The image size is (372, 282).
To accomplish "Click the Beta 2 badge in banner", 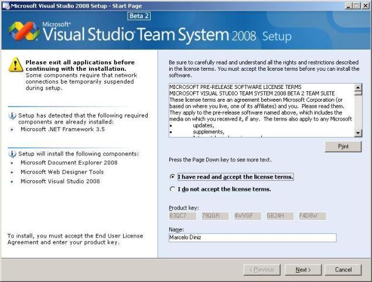I will 139,16.
